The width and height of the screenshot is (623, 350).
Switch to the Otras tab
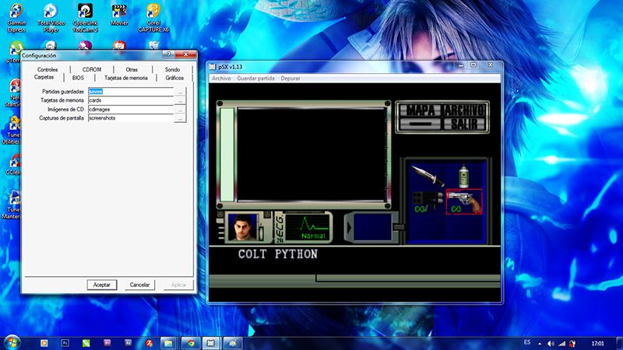[132, 69]
